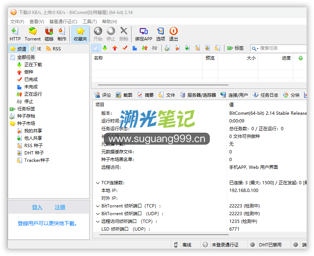Image resolution: width=314 pixels, height=256 pixels.
Task: Switch to the IE sidebar tab
Action: coord(36,49)
